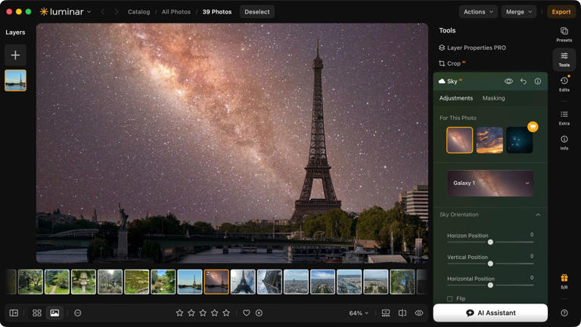The height and width of the screenshot is (327, 581).
Task: Open the Extra panel icon
Action: [x=564, y=118]
